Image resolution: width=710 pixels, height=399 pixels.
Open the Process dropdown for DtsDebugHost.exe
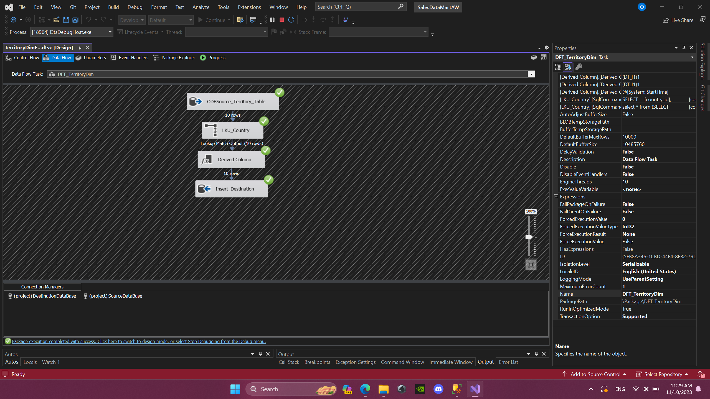coord(110,32)
